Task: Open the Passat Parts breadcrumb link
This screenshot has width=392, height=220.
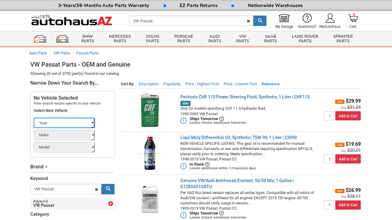Action: [87, 53]
